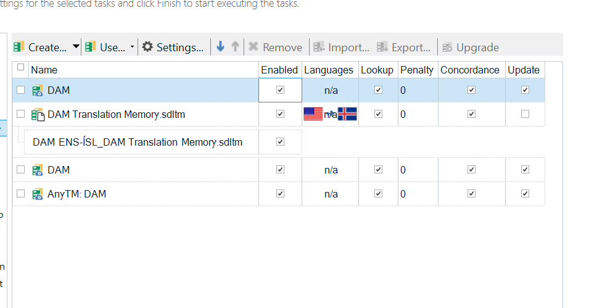Click the Iceland flag in Languages column

(x=347, y=114)
